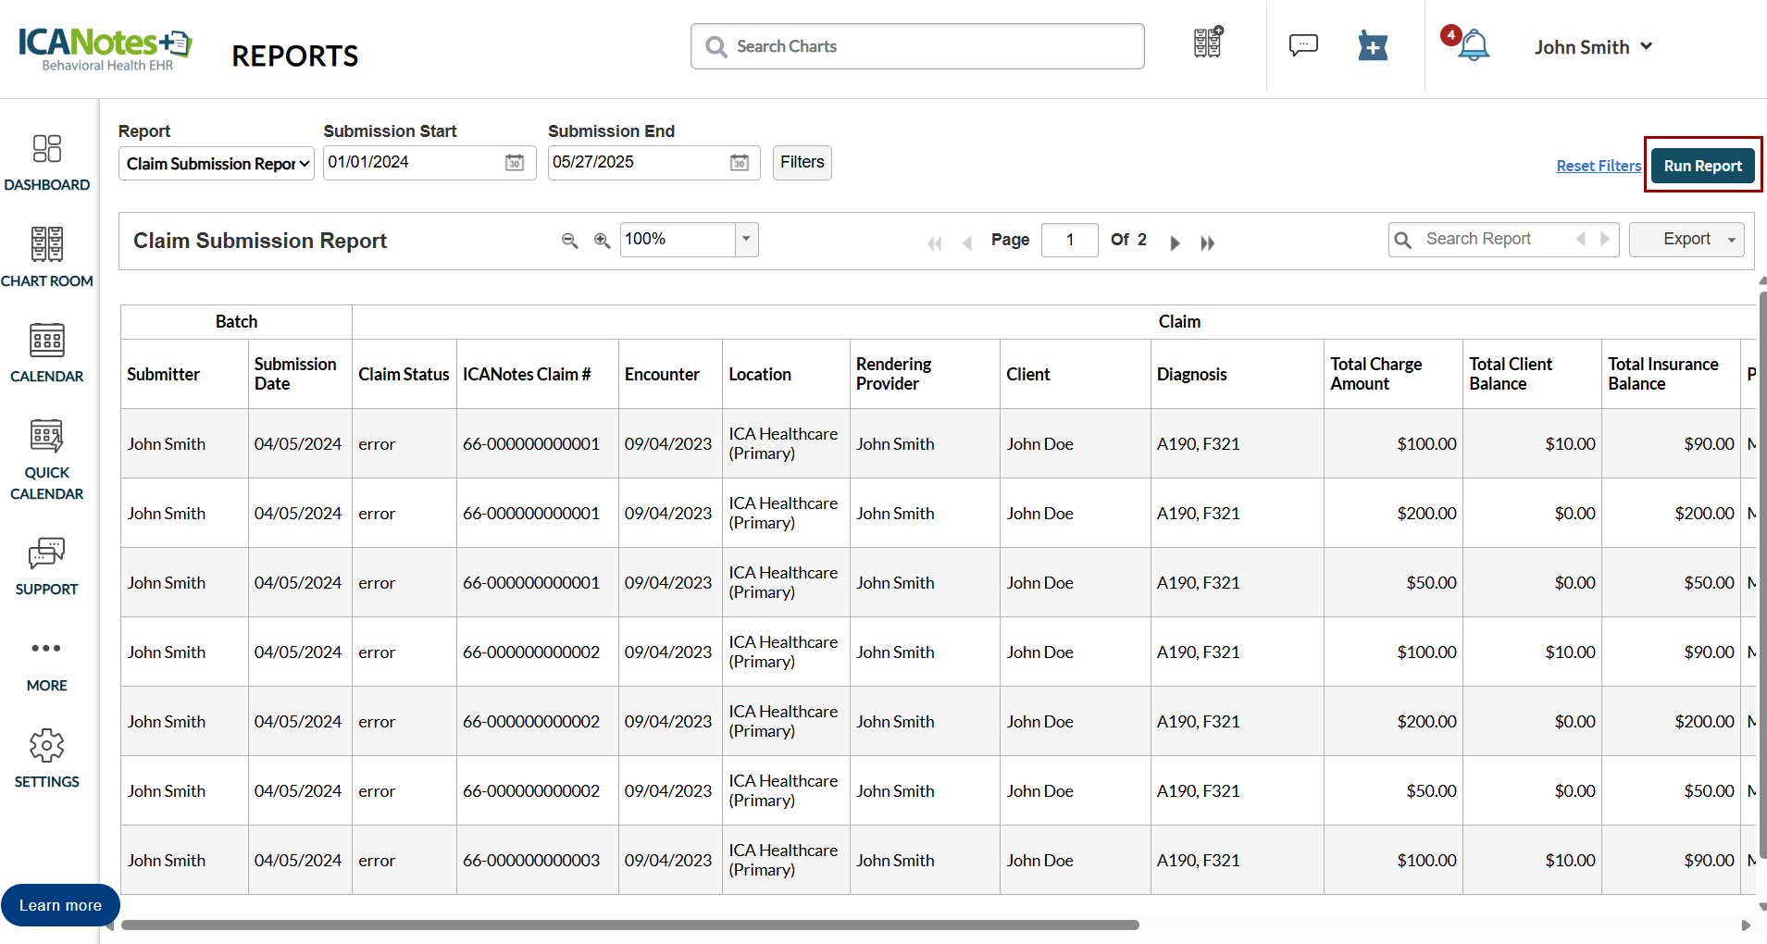Screen dimensions: 1767x944
Task: Open the Settings gear icon
Action: tap(46, 745)
